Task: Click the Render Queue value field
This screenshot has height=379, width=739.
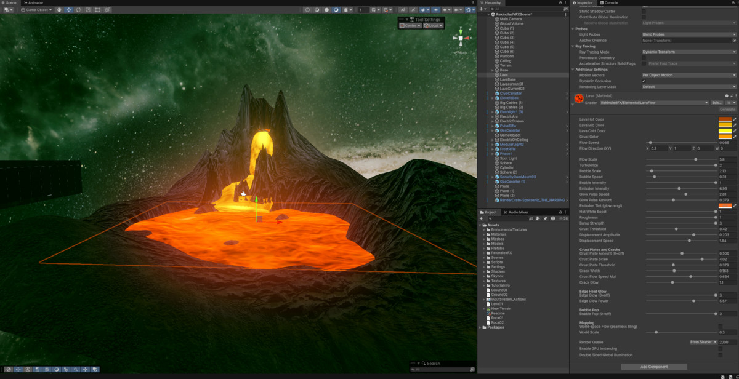Action: (x=727, y=342)
